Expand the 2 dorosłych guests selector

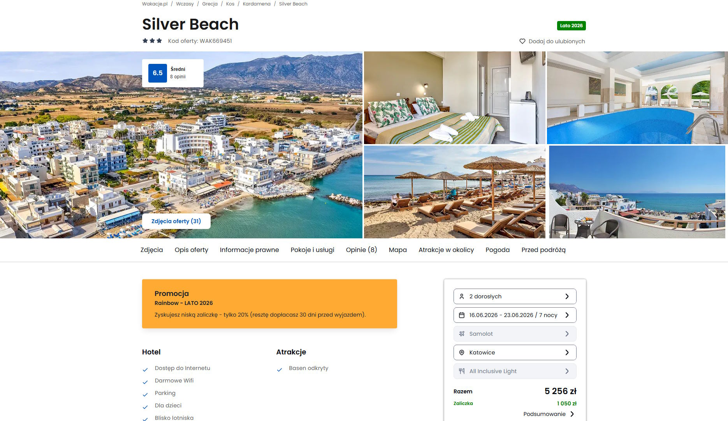pyautogui.click(x=515, y=296)
